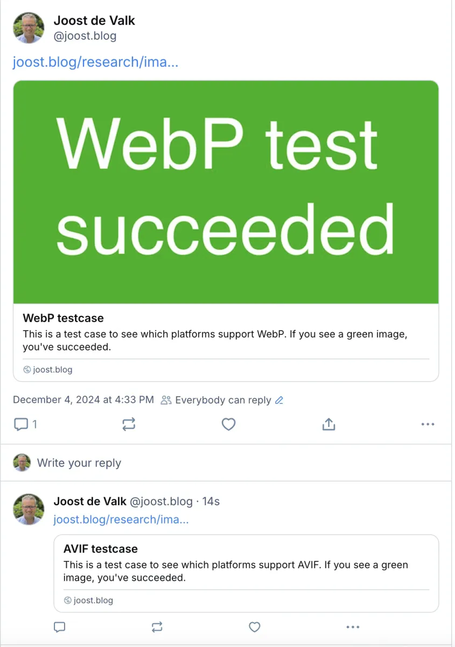Like the AVIF testcase reply
455x647 pixels.
click(254, 627)
